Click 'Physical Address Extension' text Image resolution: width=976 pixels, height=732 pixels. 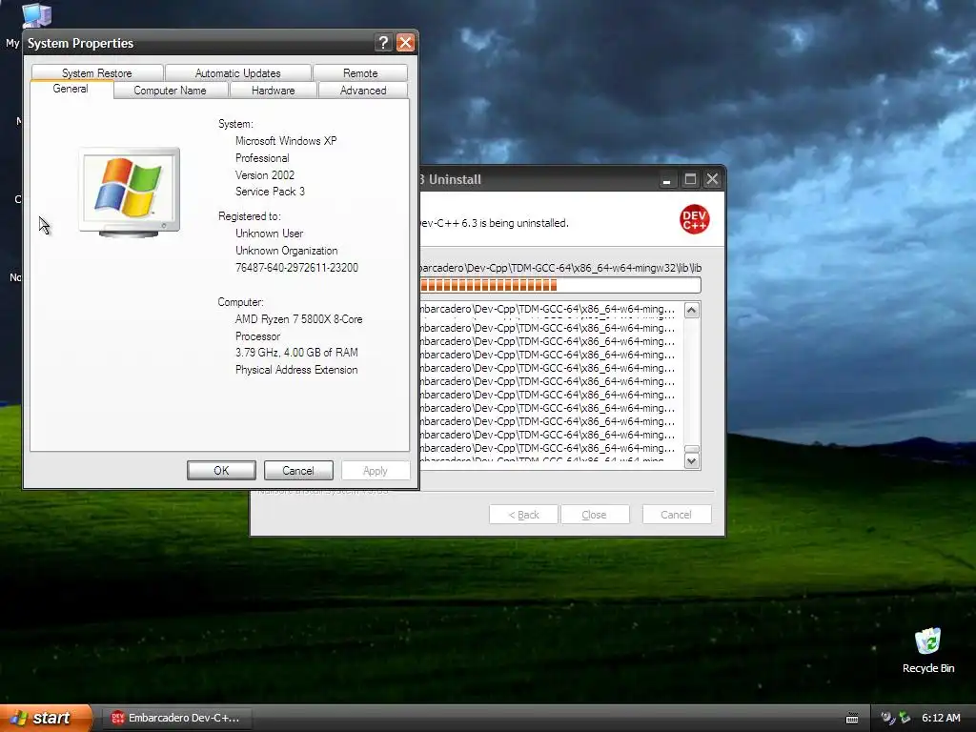(x=296, y=370)
